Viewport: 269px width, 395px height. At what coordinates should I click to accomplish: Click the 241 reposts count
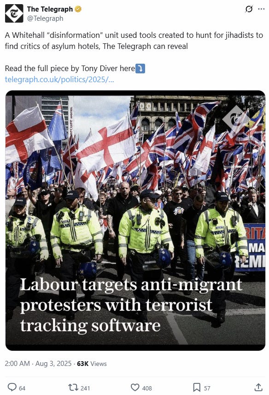(x=85, y=388)
